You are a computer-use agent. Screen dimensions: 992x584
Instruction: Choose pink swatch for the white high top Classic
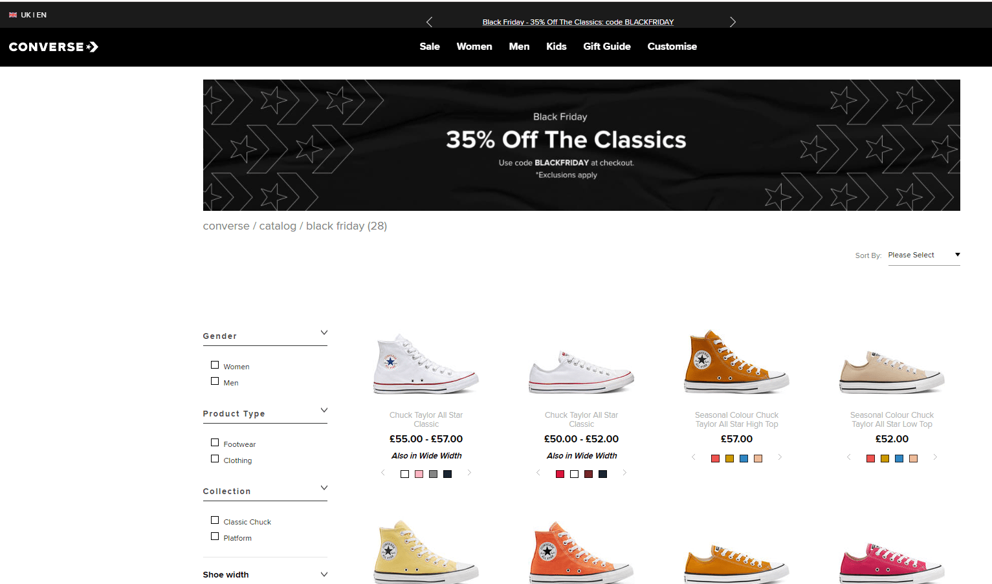click(419, 474)
